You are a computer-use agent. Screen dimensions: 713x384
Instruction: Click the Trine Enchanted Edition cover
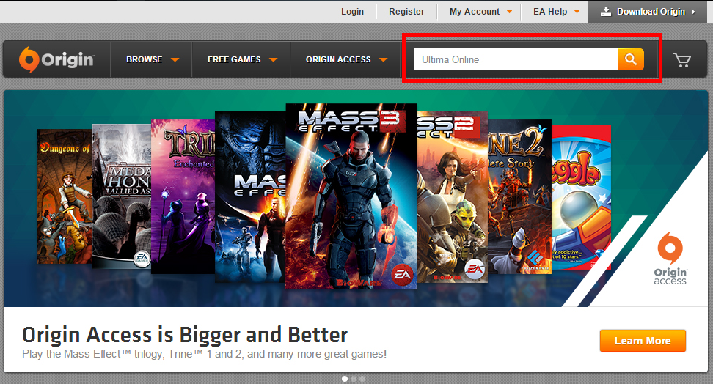pos(183,197)
